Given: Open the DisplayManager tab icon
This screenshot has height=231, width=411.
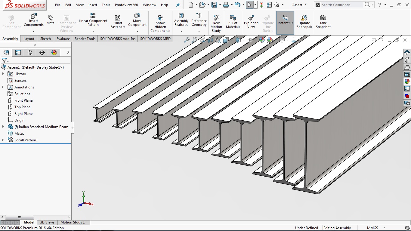Looking at the screenshot, I should [54, 53].
